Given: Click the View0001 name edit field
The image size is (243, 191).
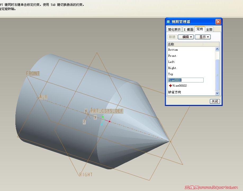Looking at the screenshot, I should pyautogui.click(x=186, y=80).
